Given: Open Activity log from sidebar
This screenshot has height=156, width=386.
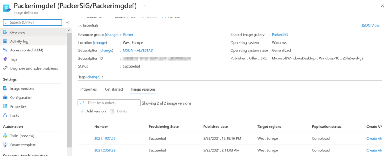Looking at the screenshot, I should (19, 41).
